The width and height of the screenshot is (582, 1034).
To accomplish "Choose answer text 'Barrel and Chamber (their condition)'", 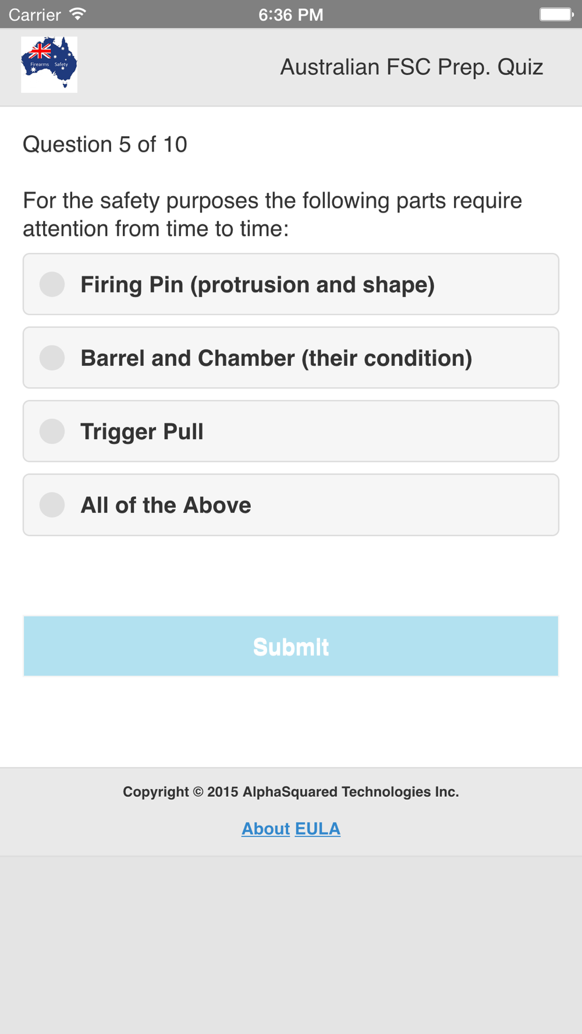I will click(x=276, y=358).
